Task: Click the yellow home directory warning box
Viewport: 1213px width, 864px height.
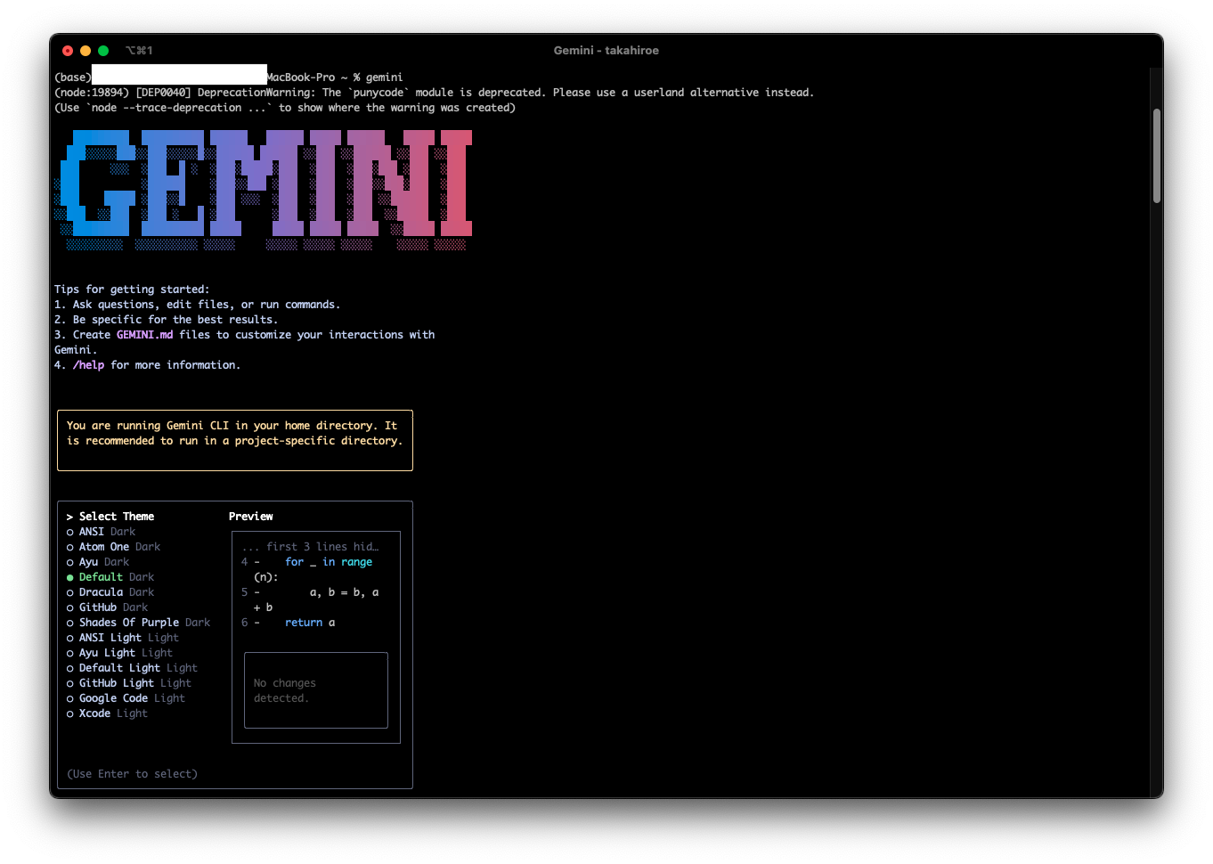Action: 235,439
